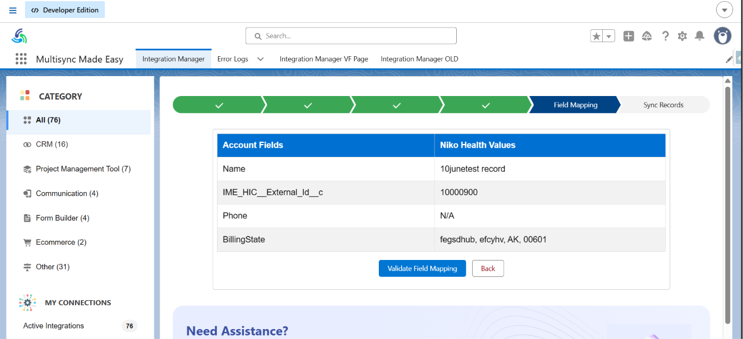The height and width of the screenshot is (339, 743).
Task: Click the Need Assistance? heading
Action: 237,331
